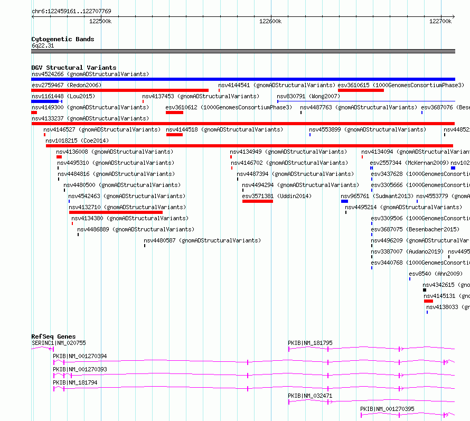Select nsv4494294 variant label

300,185
